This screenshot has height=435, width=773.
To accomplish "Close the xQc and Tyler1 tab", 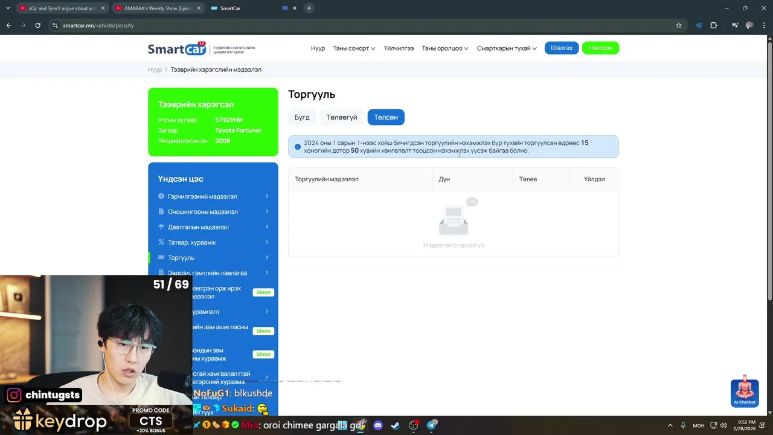I will click(103, 8).
